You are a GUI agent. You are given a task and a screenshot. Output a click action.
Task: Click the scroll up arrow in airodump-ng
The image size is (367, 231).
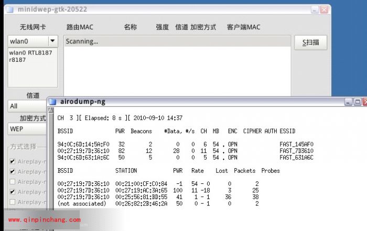(x=51, y=110)
